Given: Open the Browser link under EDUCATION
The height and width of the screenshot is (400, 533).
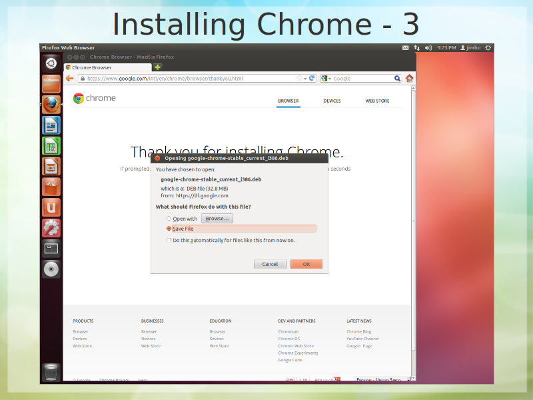Looking at the screenshot, I should coord(218,331).
